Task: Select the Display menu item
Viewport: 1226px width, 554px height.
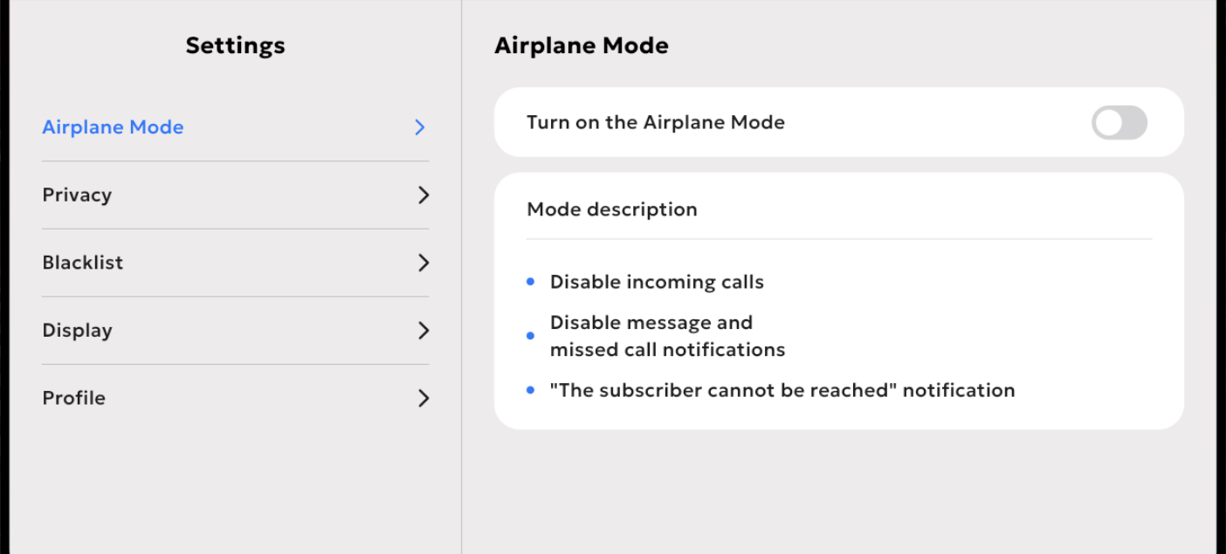Action: (236, 331)
